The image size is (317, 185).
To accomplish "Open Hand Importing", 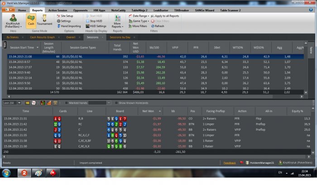I will tap(69, 26).
